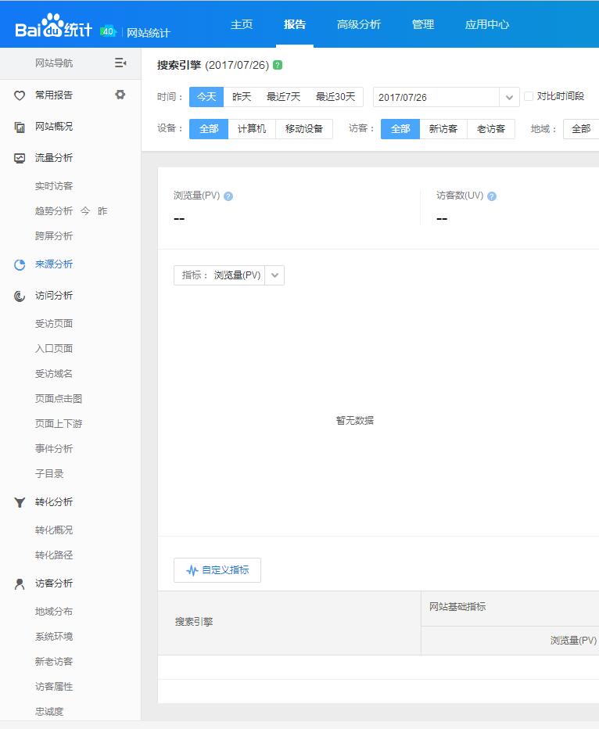Click the heart icon for 常用报告
599x729 pixels.
(x=20, y=95)
